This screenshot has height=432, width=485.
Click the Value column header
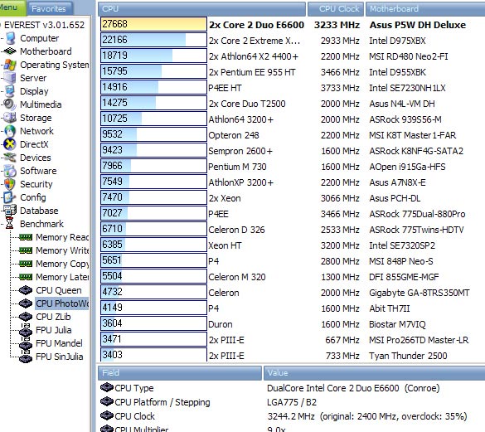374,373
